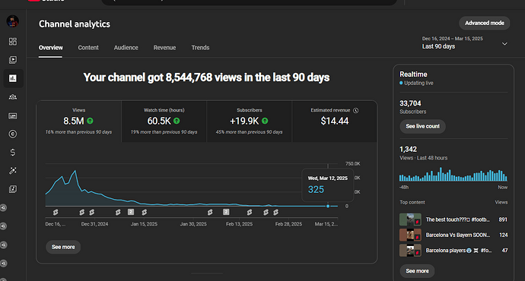Open the Earn dollar sign sidebar icon
The image size is (525, 281).
pyautogui.click(x=13, y=153)
